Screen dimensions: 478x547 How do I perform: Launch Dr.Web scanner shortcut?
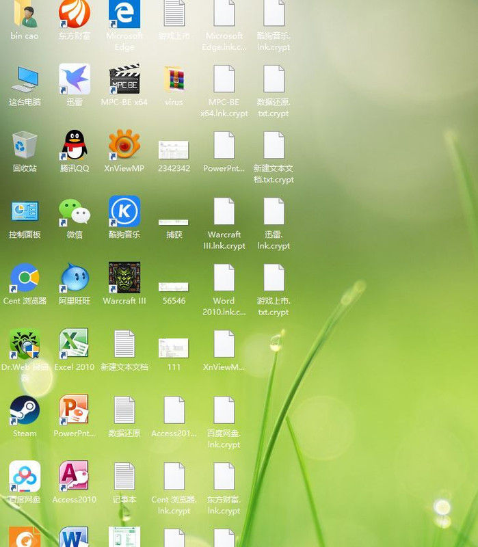(x=25, y=344)
